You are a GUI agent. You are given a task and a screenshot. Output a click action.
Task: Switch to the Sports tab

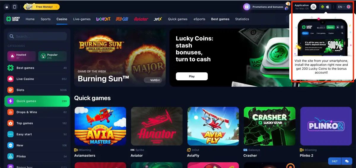45,19
